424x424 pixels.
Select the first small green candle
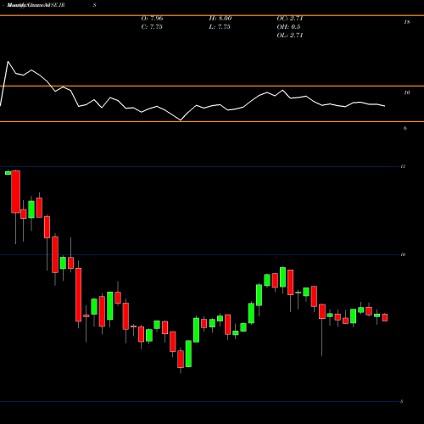[8, 173]
